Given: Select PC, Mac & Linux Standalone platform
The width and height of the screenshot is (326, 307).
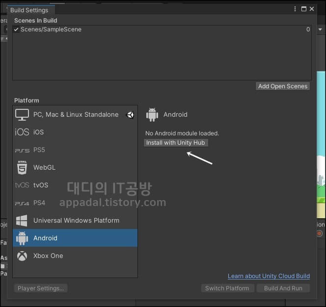Looking at the screenshot, I should (75, 115).
